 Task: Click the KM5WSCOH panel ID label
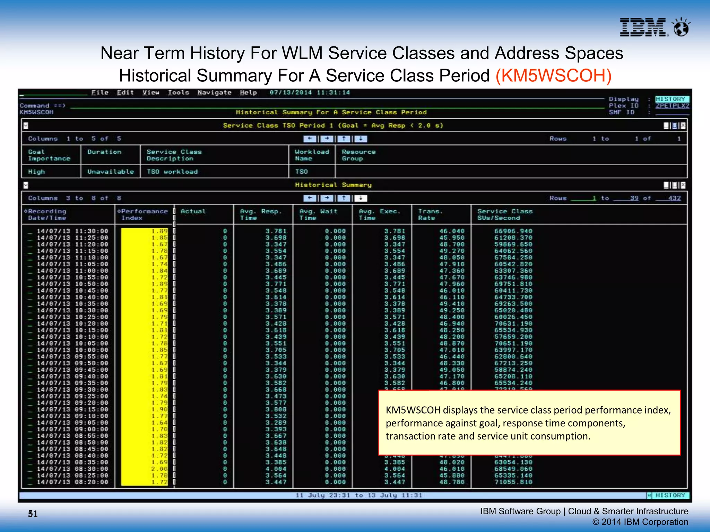pos(36,112)
